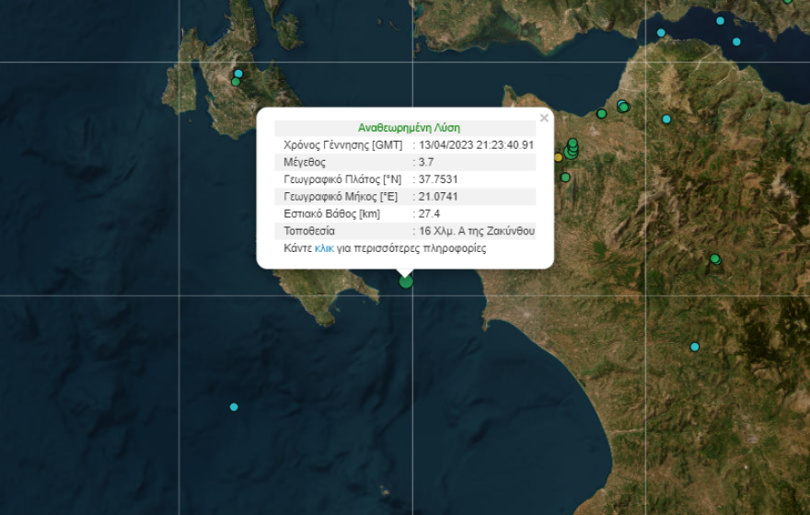Close the earthquake info popup
This screenshot has height=515, width=810.
click(544, 118)
